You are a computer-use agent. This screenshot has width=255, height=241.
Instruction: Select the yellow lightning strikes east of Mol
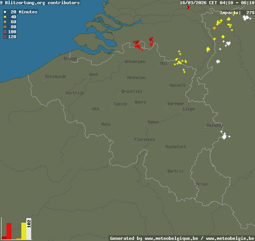pyautogui.click(x=180, y=61)
